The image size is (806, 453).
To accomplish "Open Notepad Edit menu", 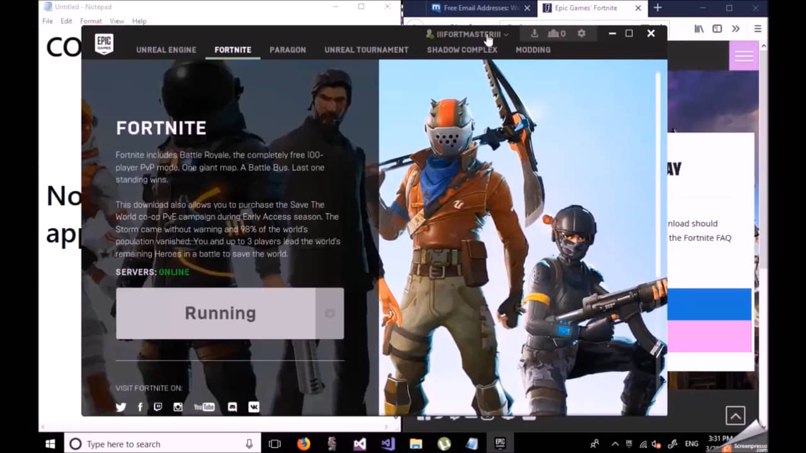I will click(x=66, y=21).
